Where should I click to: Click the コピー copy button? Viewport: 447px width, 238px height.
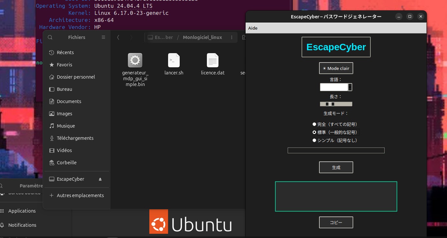336,222
